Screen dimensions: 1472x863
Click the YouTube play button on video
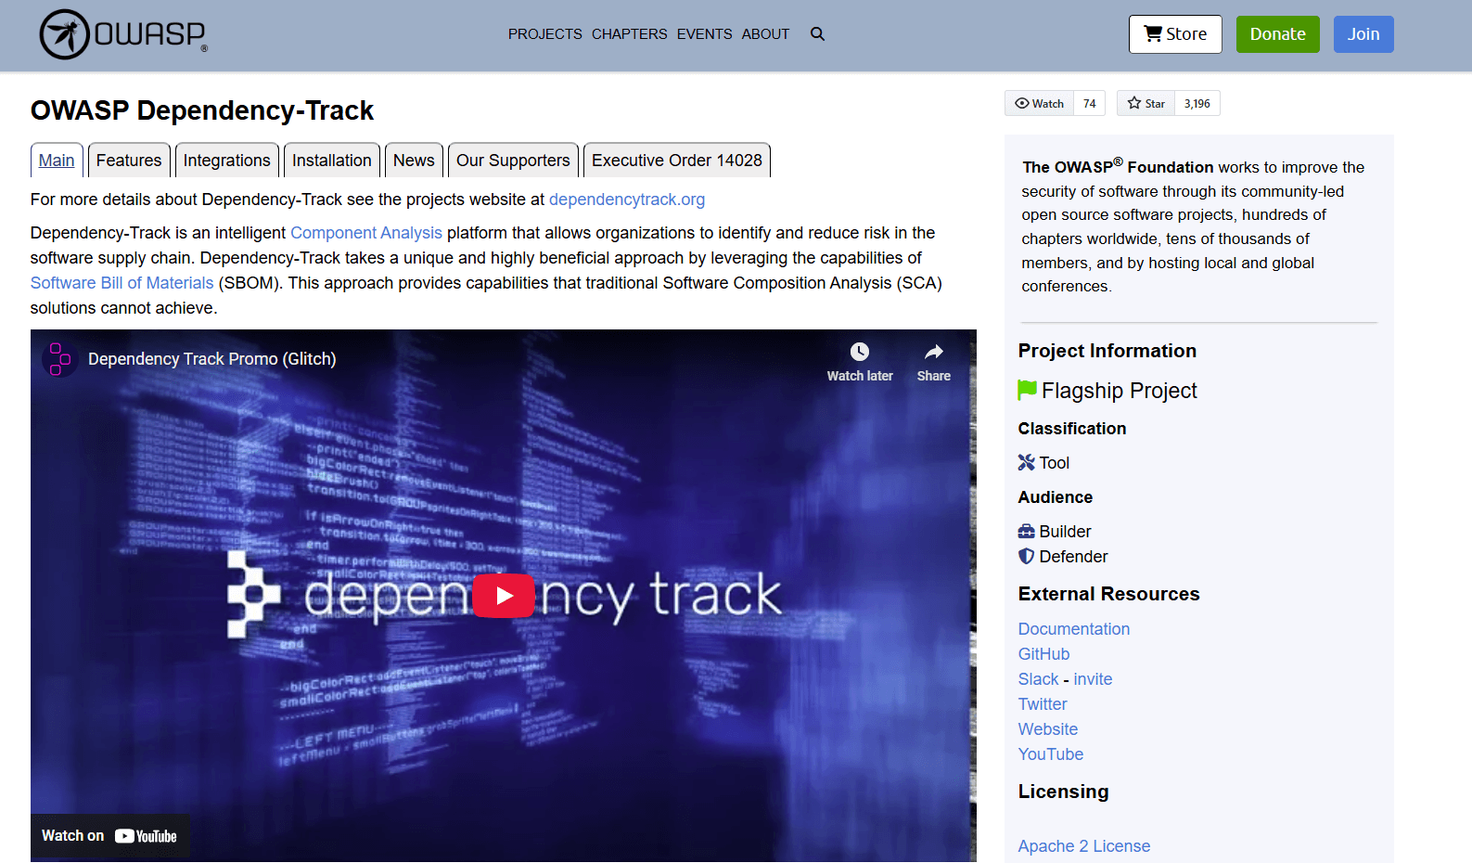(x=504, y=596)
